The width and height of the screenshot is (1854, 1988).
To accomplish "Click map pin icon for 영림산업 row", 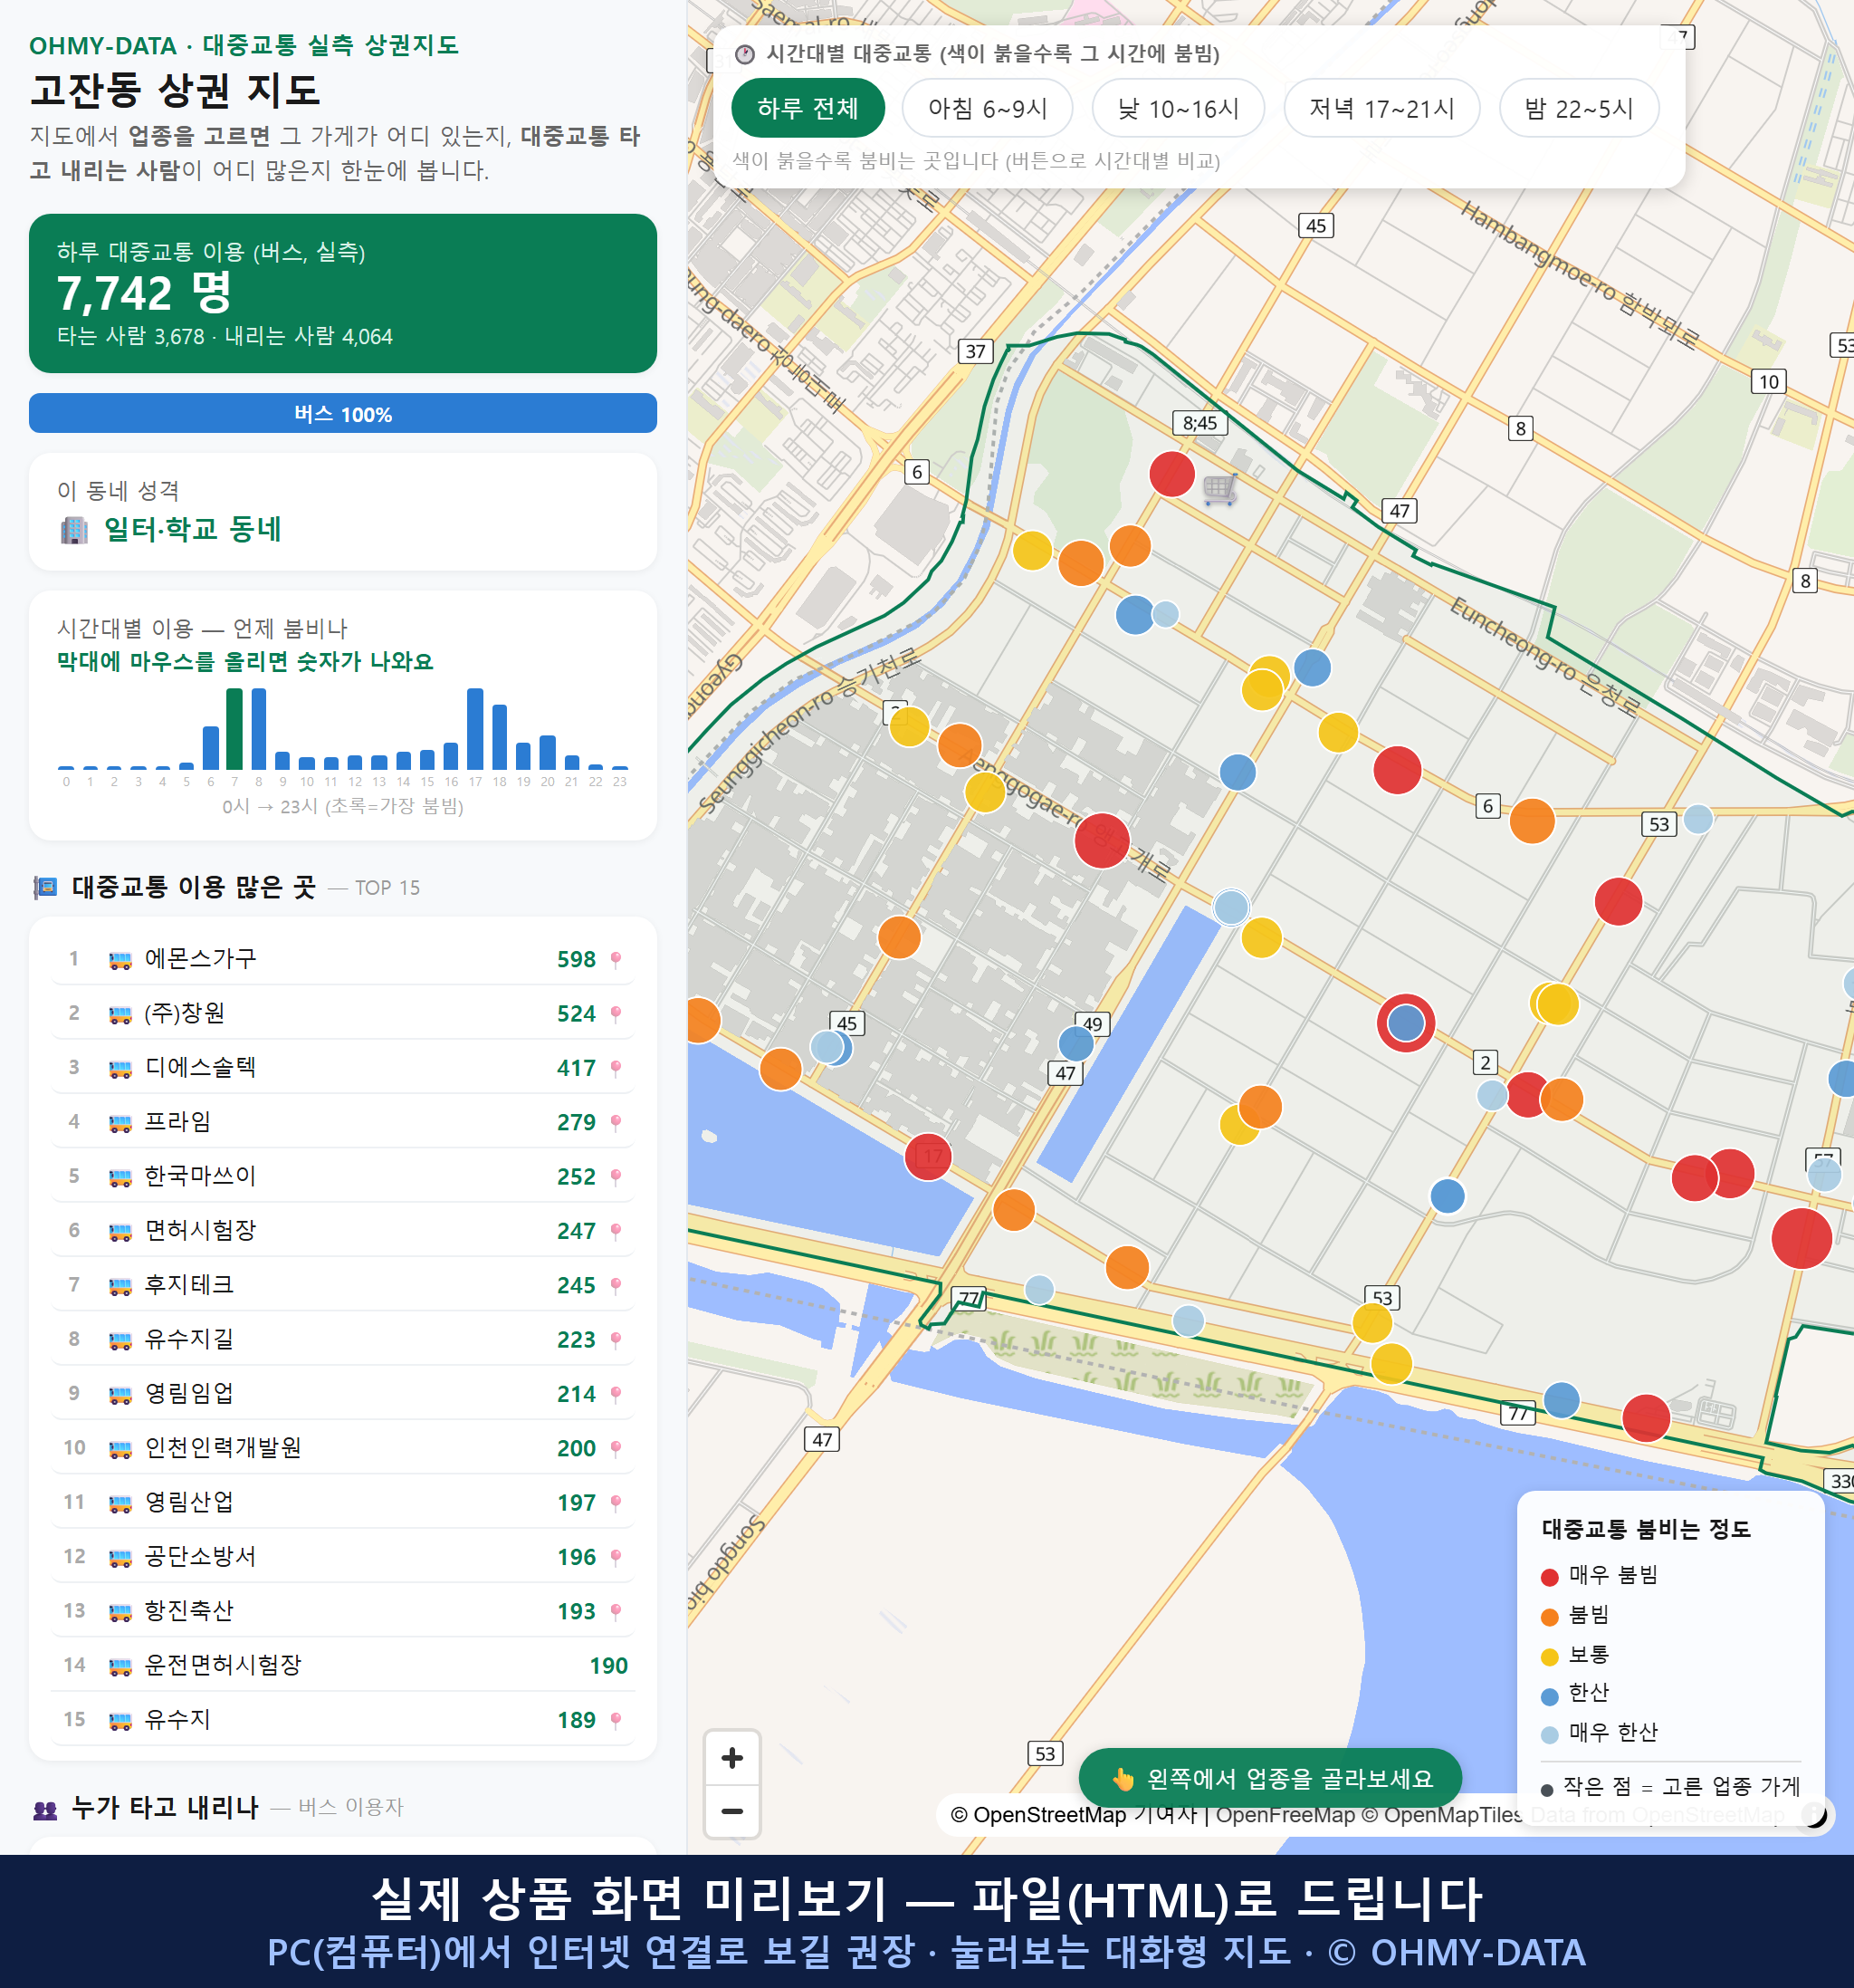I will click(x=616, y=1503).
